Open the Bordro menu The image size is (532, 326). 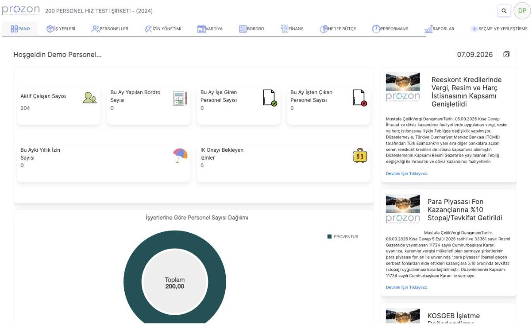coord(251,29)
